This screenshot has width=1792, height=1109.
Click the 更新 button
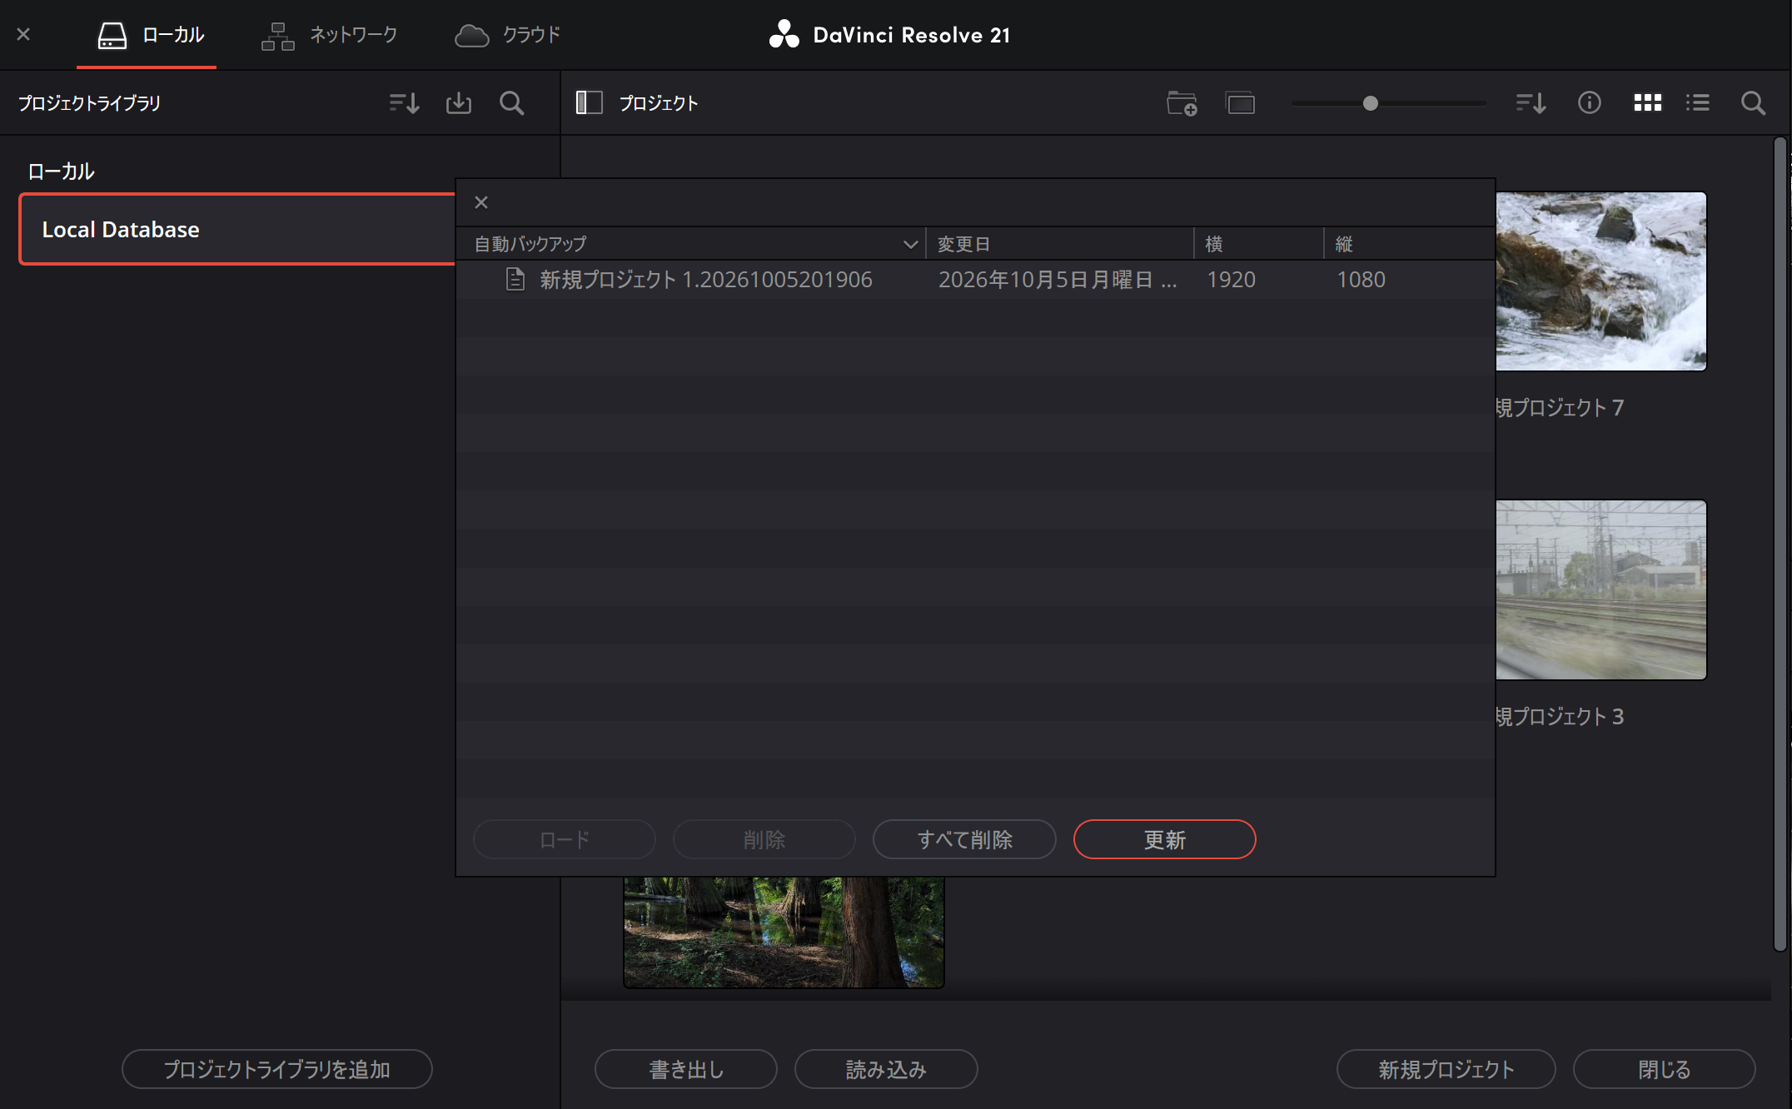click(x=1164, y=839)
